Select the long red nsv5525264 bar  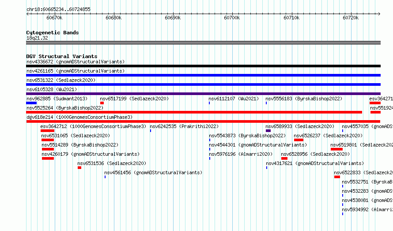(194, 112)
